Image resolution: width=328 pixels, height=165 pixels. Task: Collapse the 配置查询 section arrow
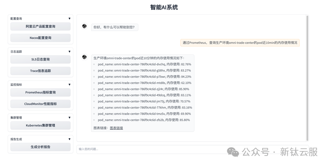click(x=70, y=19)
